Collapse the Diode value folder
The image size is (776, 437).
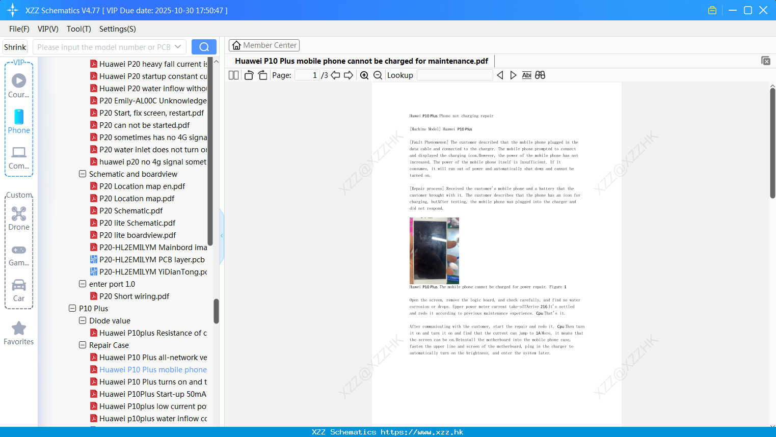coord(83,320)
